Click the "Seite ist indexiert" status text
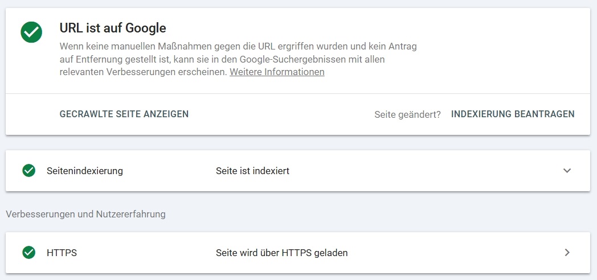 coord(252,171)
